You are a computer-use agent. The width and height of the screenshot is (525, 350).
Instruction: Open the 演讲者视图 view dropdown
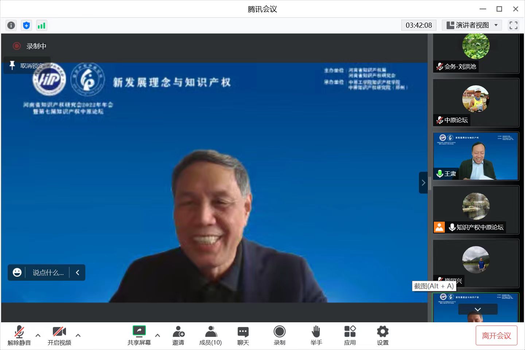tap(472, 25)
